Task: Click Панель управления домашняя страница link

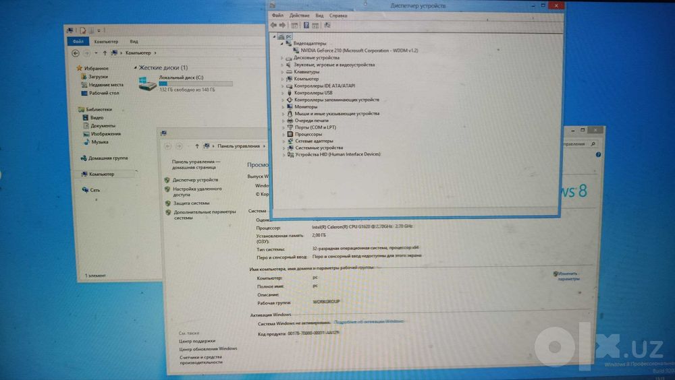Action: [x=196, y=164]
